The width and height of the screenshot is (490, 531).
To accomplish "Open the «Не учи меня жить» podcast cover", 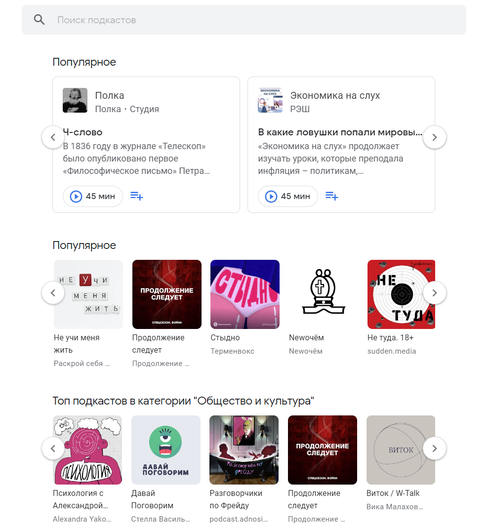I will pyautogui.click(x=88, y=294).
